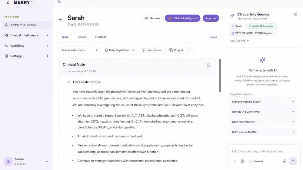Toggle the sidebar panel icon at top
Viewport: 303px width, 170px height.
[59, 1]
